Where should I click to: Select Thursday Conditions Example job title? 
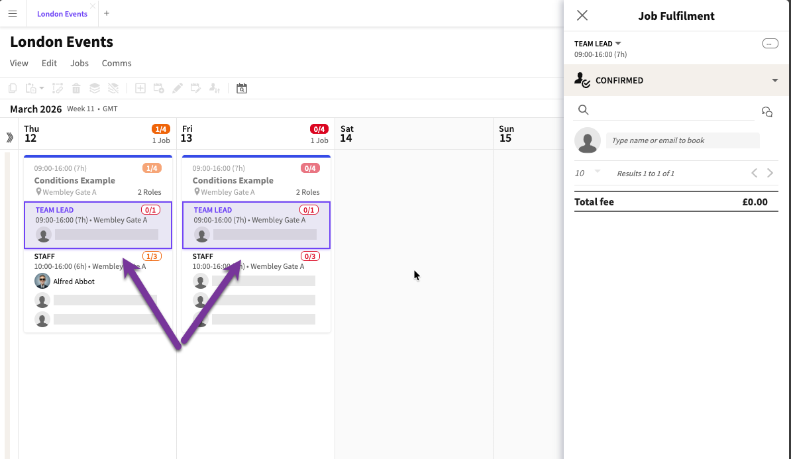click(x=75, y=180)
